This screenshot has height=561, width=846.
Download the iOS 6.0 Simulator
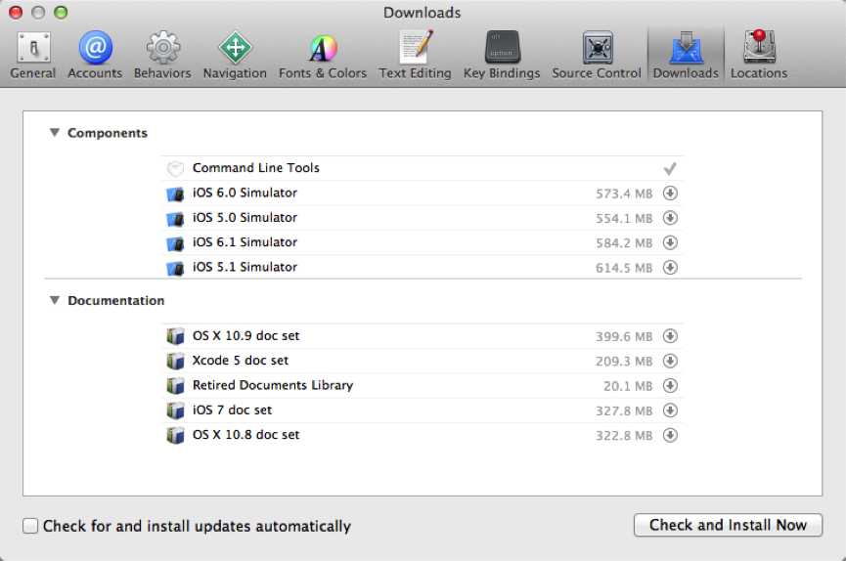tap(670, 194)
